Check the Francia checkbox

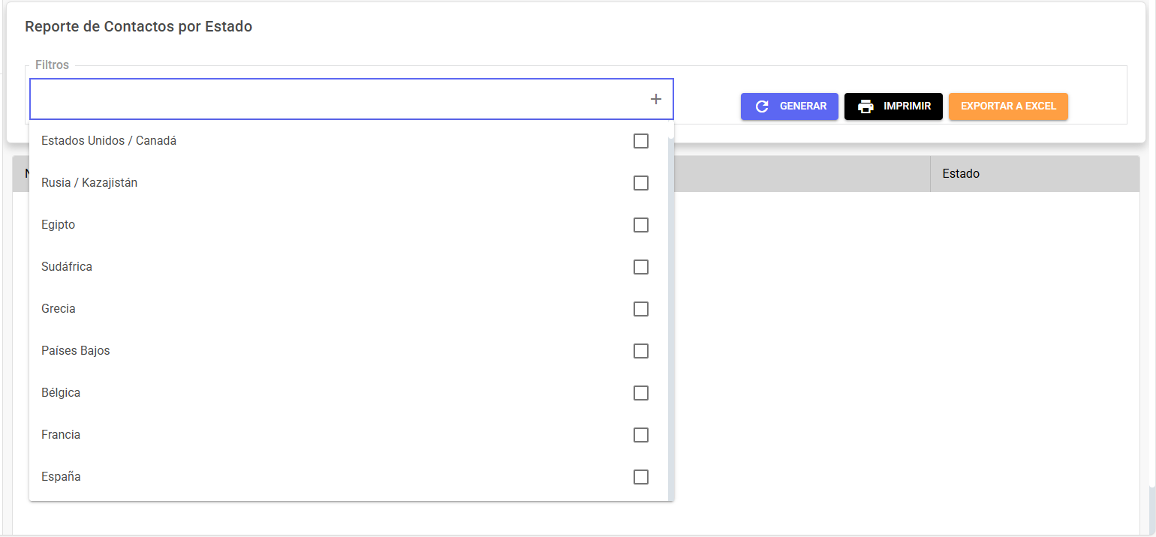641,435
